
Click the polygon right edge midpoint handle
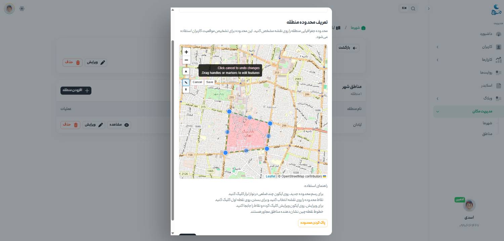[x=268, y=136]
